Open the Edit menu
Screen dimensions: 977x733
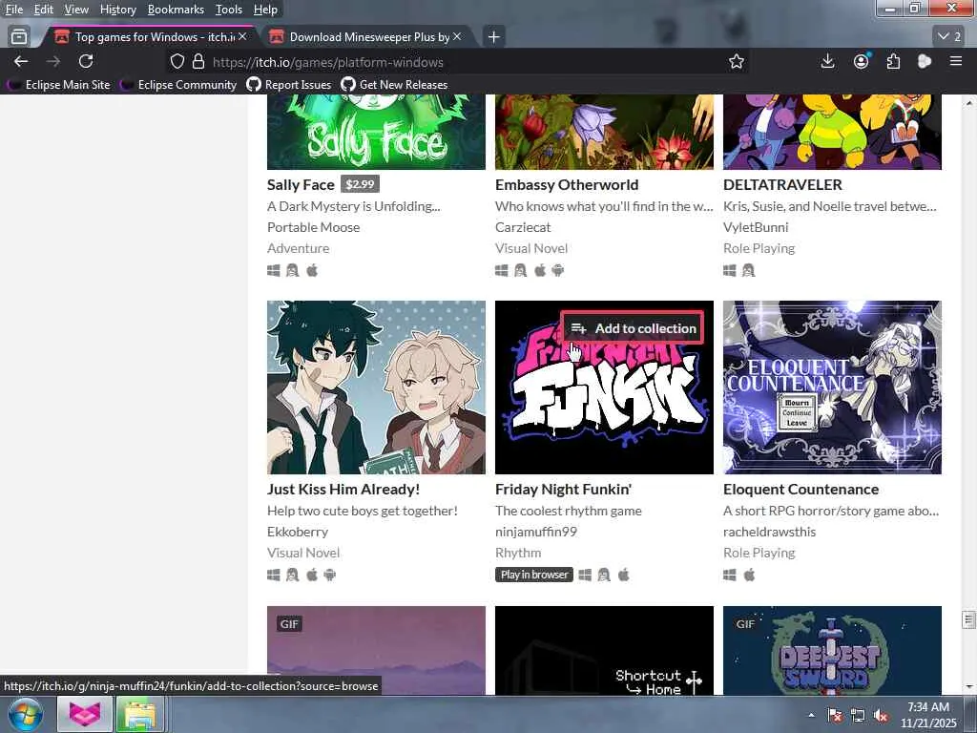click(44, 10)
